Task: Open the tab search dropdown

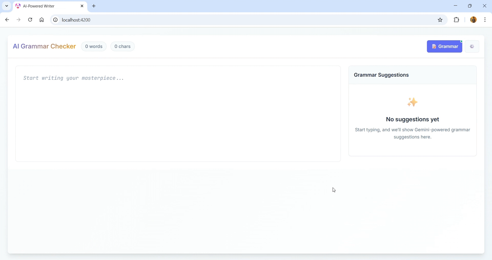Action: click(6, 6)
